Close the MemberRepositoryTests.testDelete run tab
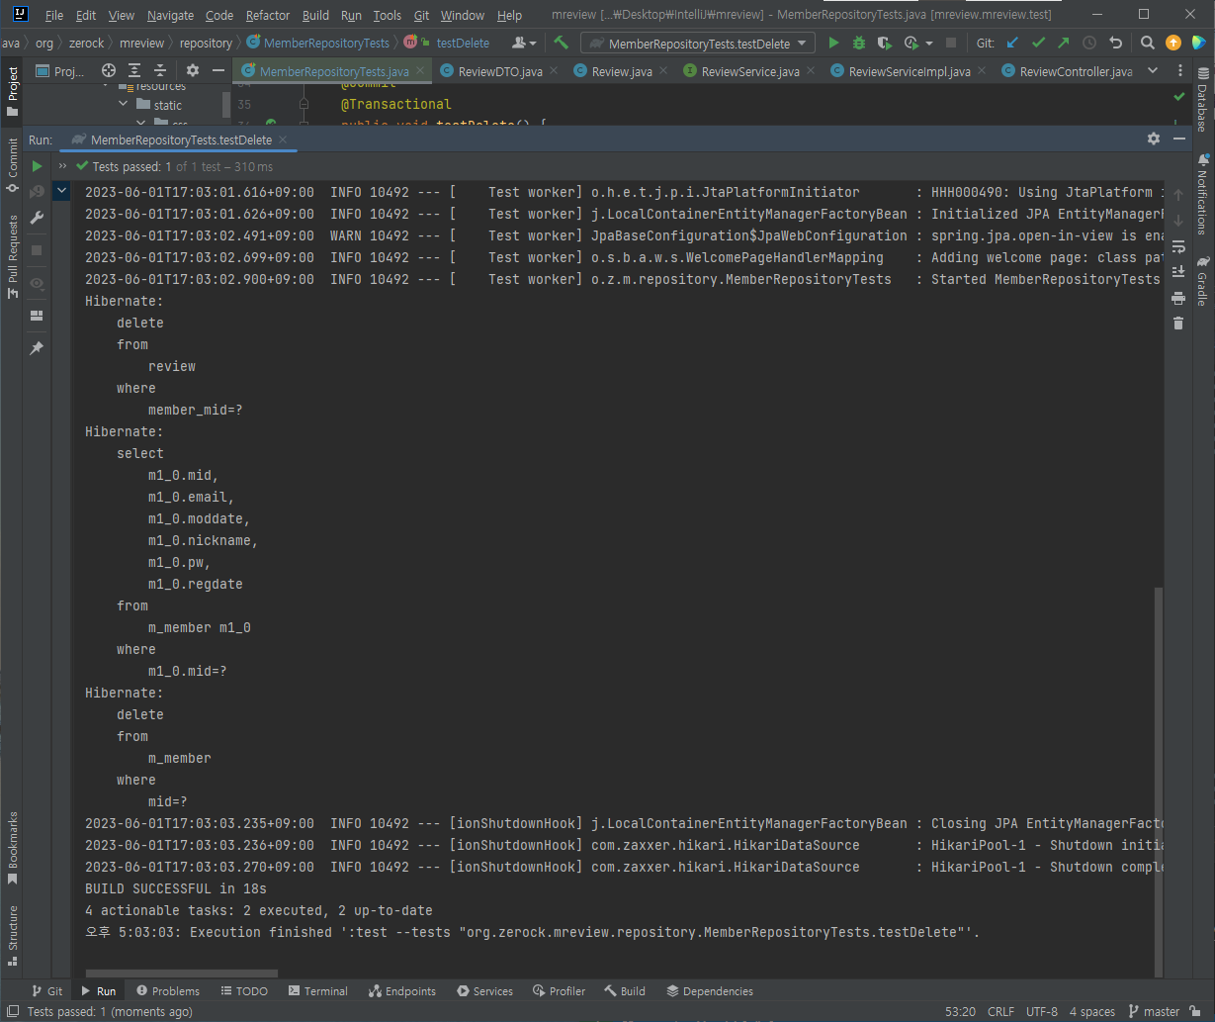 point(283,140)
